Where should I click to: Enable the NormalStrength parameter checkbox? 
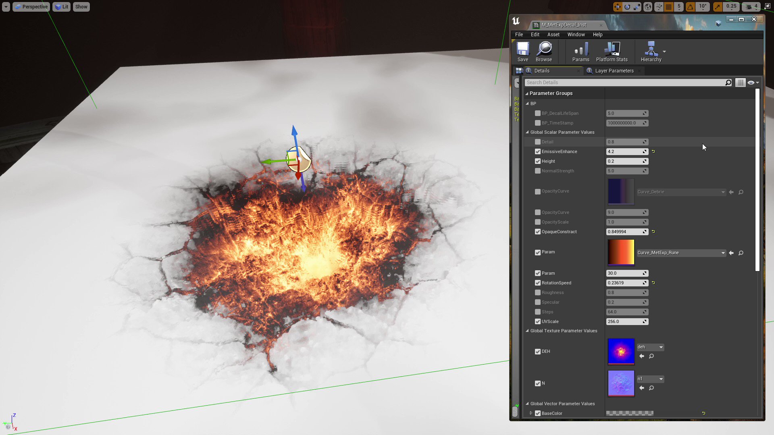tap(538, 171)
